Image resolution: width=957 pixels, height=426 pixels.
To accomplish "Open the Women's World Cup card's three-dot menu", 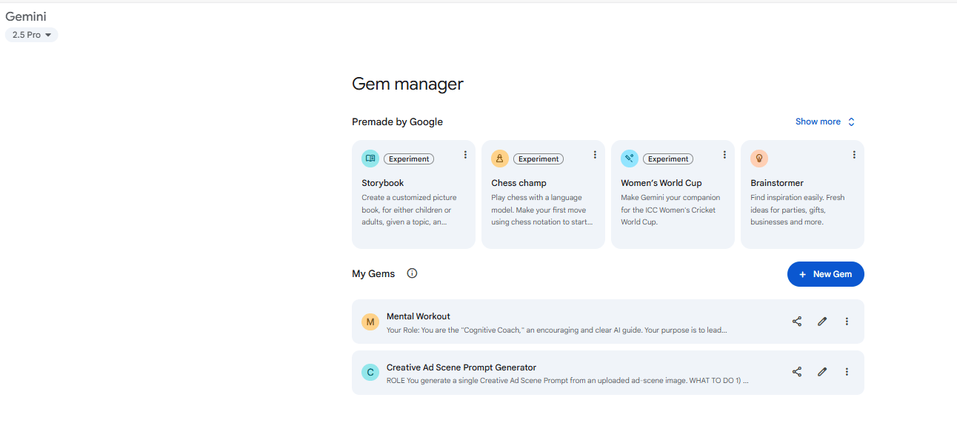I will 724,155.
